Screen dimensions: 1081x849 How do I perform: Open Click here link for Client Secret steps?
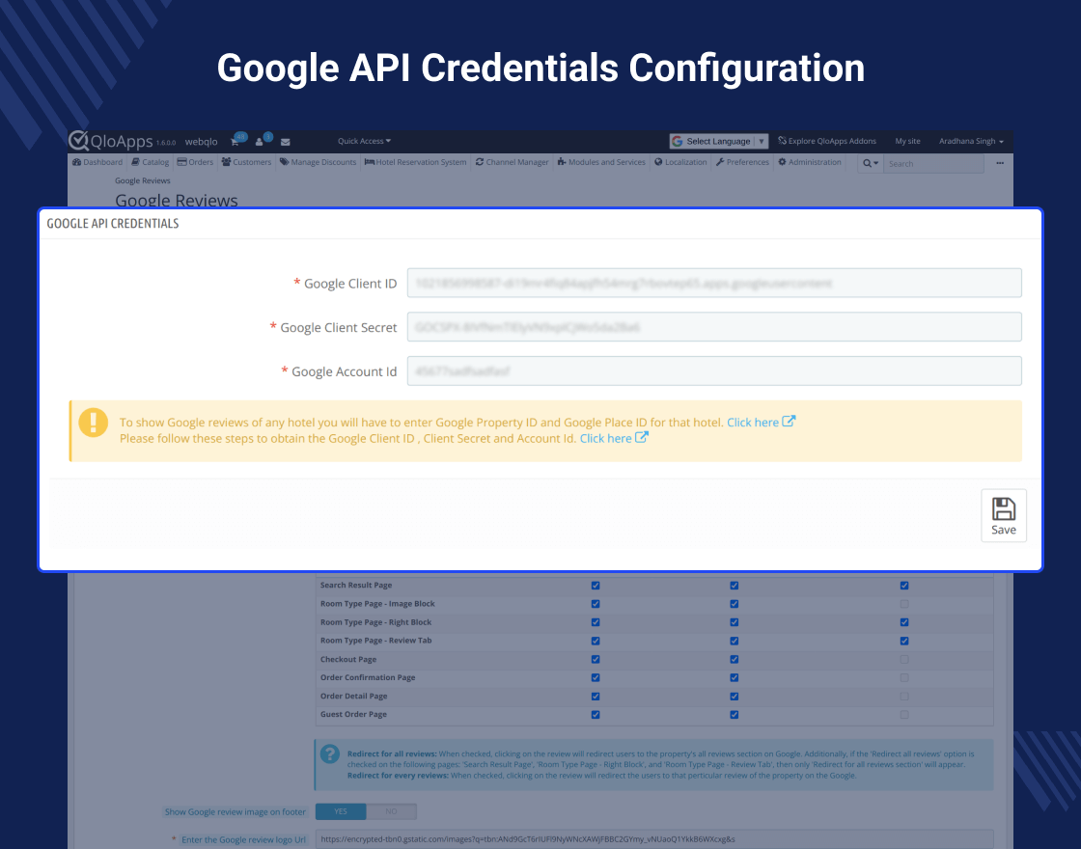click(614, 438)
